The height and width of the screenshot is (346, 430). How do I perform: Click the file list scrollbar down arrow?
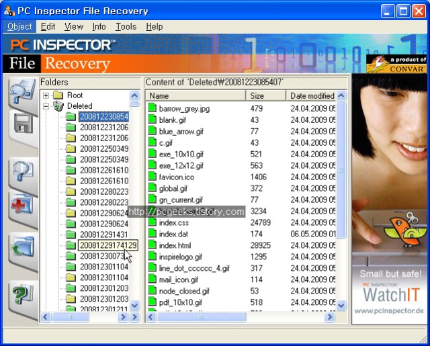(x=341, y=305)
